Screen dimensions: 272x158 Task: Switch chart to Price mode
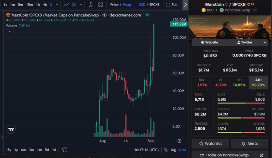click(x=114, y=5)
